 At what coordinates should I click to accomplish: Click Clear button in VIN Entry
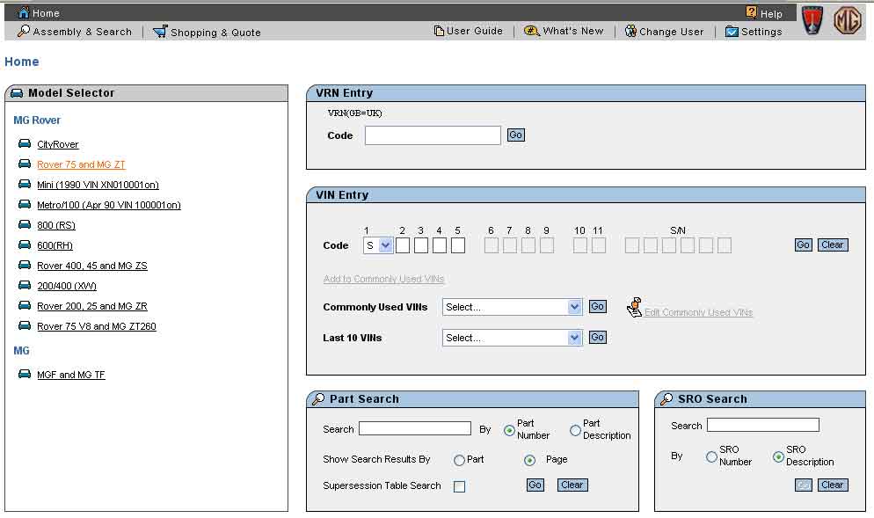833,244
